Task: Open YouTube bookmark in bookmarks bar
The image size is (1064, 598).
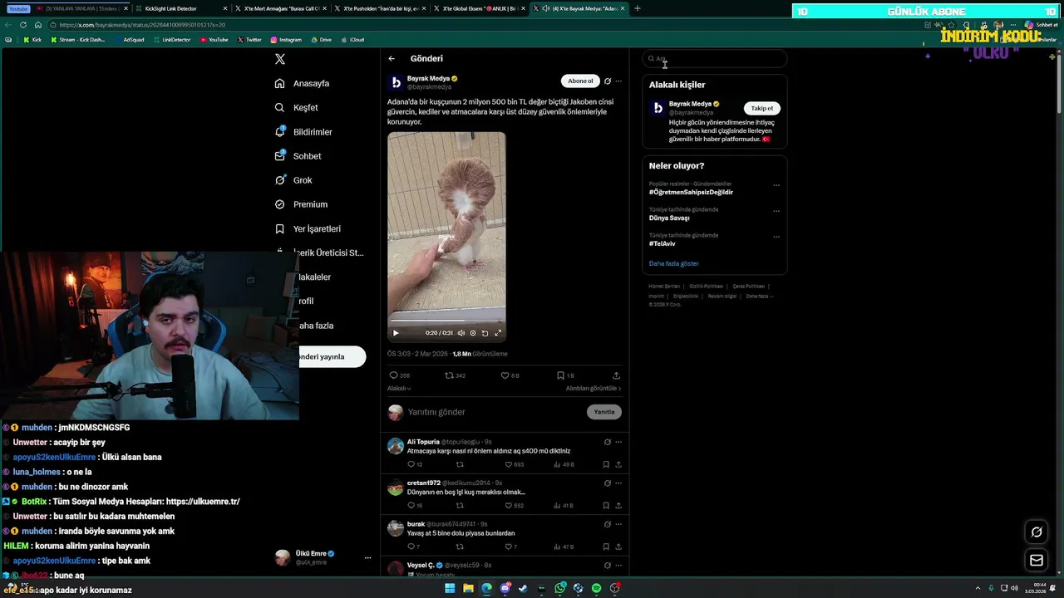Action: click(x=214, y=40)
